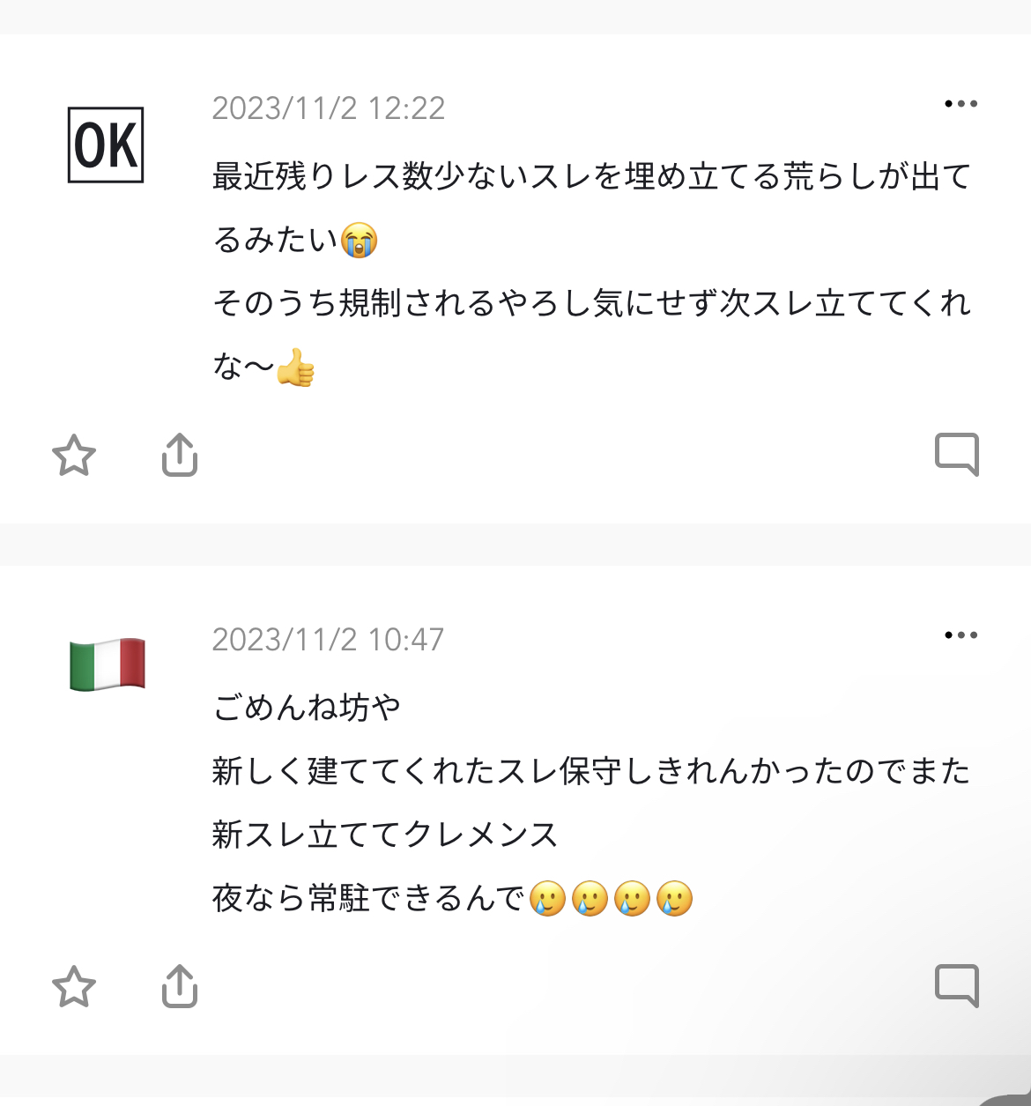1031x1106 pixels.
Task: Select the line starting 最近残りレス数少ない
Action: (x=590, y=177)
